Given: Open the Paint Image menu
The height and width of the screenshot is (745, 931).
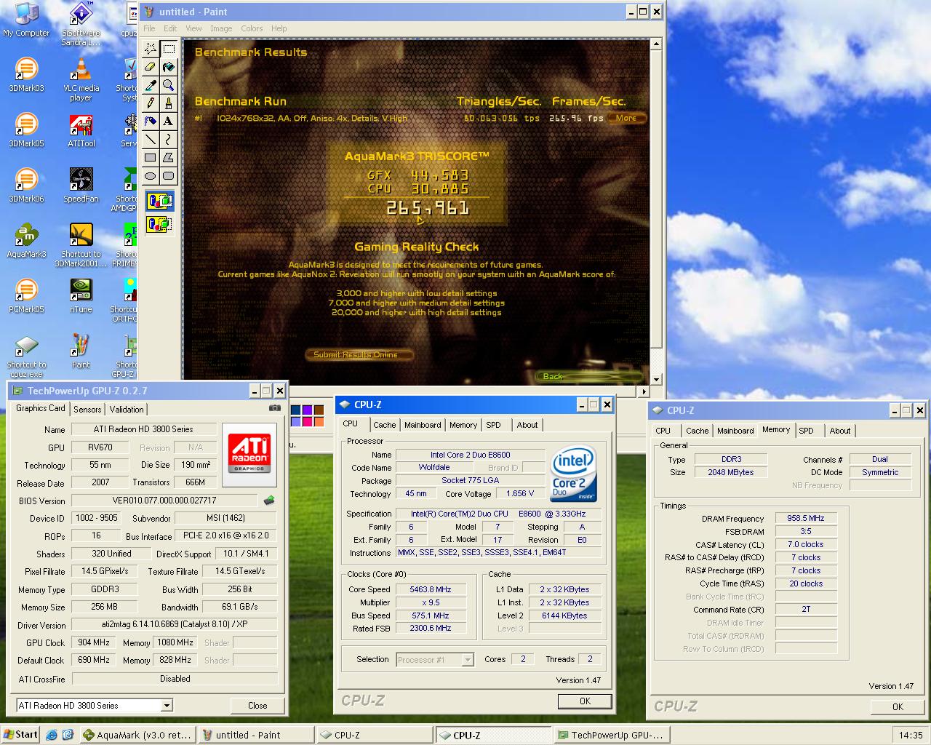Looking at the screenshot, I should tap(221, 28).
